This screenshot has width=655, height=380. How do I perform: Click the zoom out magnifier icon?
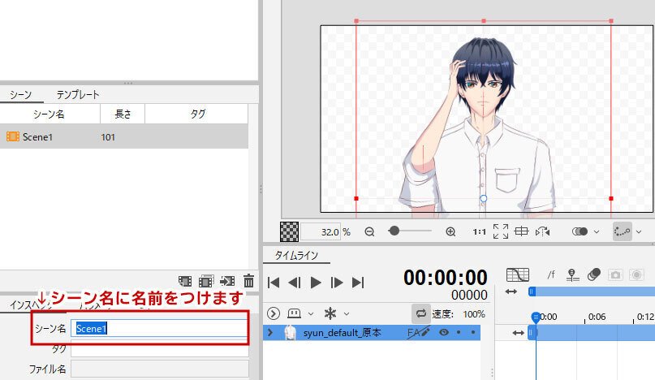click(369, 231)
